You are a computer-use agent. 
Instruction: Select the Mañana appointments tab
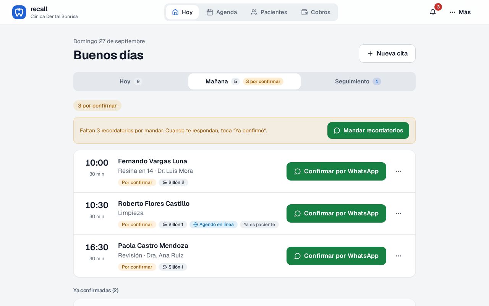[x=244, y=81]
